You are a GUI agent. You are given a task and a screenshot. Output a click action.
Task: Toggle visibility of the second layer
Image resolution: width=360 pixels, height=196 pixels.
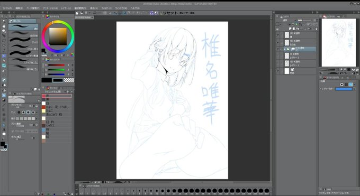pyautogui.click(x=278, y=42)
